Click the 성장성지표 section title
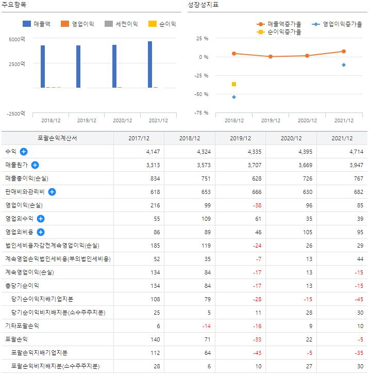 (203, 5)
